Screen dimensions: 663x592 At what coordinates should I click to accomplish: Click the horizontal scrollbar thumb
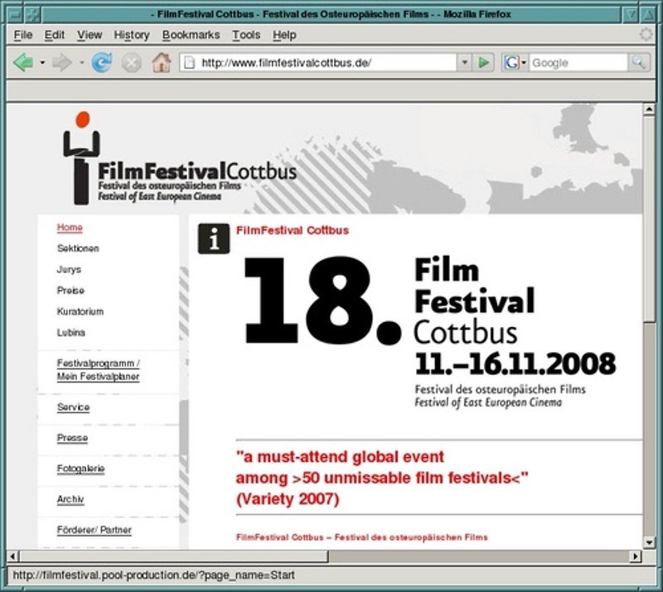coord(174,556)
